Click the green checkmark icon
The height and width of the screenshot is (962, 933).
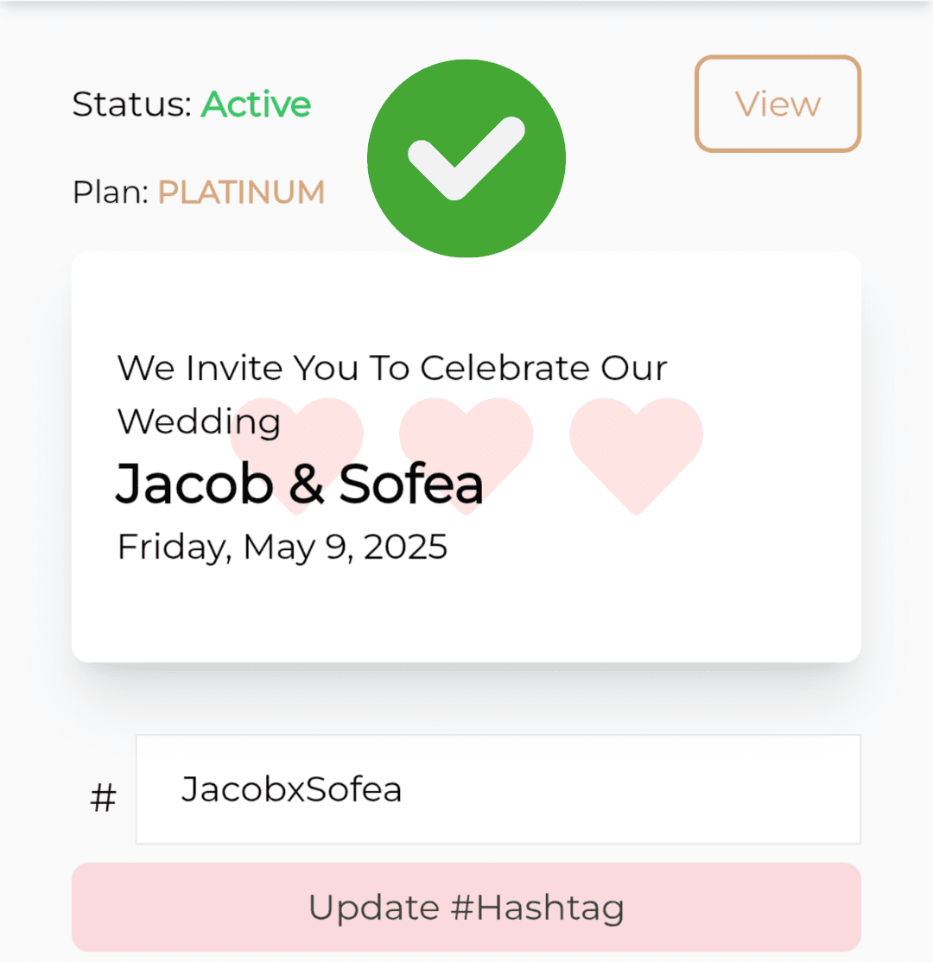pyautogui.click(x=466, y=159)
